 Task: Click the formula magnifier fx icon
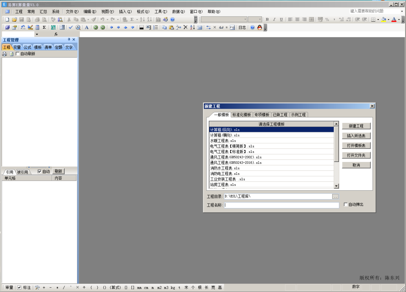78,27
